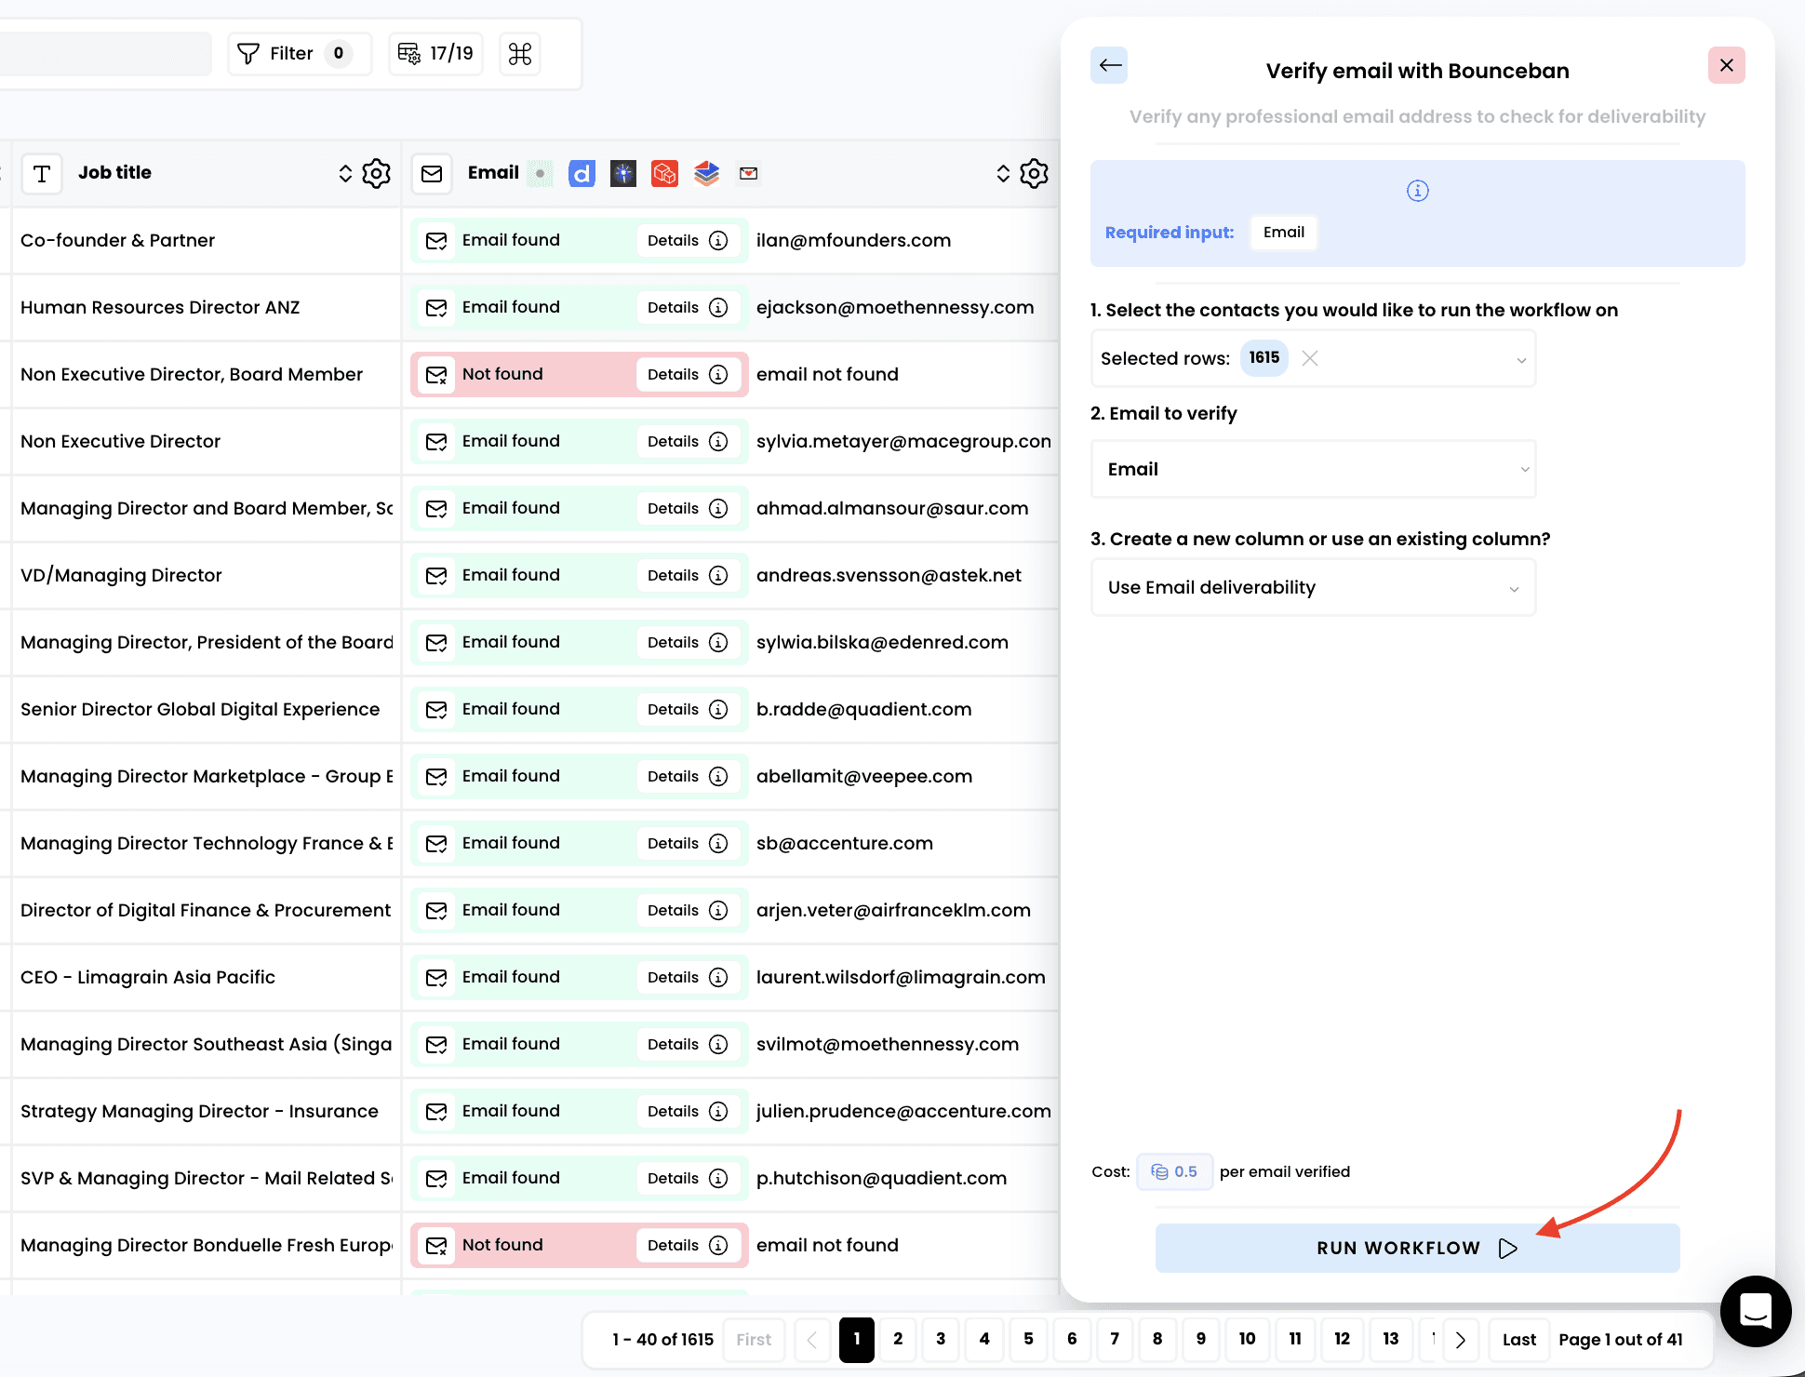This screenshot has height=1377, width=1805.
Task: Expand the Email to verify dropdown
Action: click(1312, 469)
